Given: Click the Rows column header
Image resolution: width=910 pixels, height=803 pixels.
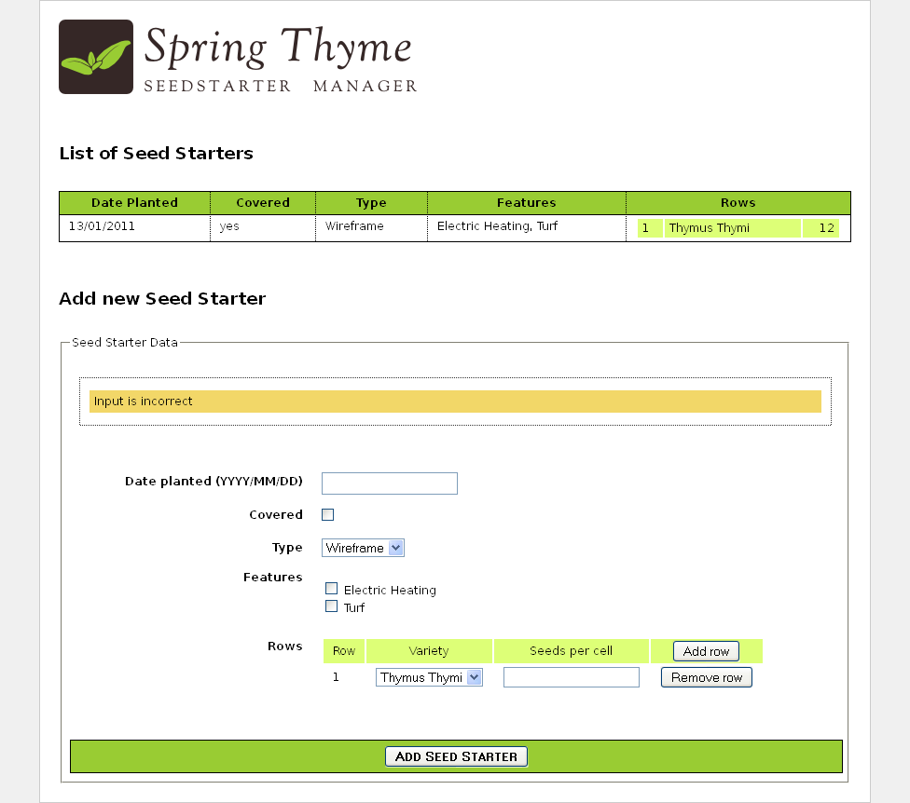Looking at the screenshot, I should pyautogui.click(x=738, y=202).
